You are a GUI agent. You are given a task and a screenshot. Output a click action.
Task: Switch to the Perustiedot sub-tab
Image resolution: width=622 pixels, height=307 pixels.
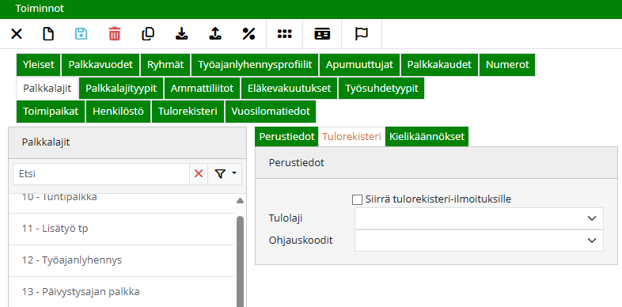(x=286, y=136)
